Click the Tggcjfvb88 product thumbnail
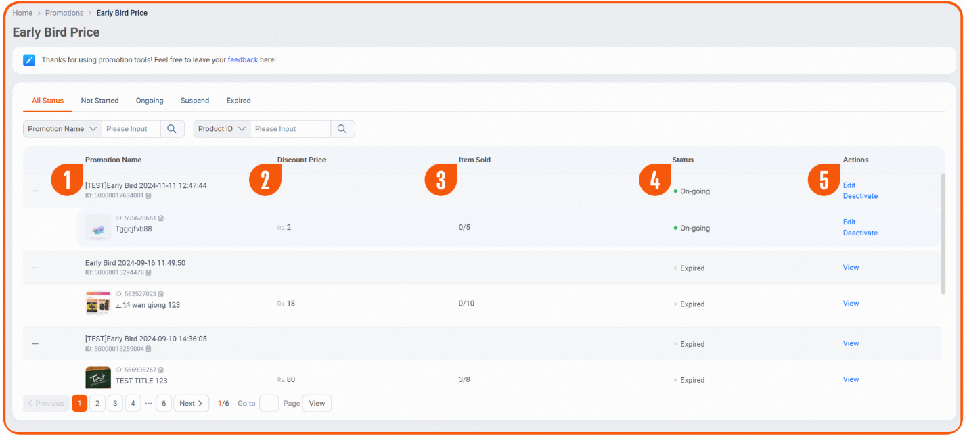The width and height of the screenshot is (965, 436). pyautogui.click(x=98, y=227)
